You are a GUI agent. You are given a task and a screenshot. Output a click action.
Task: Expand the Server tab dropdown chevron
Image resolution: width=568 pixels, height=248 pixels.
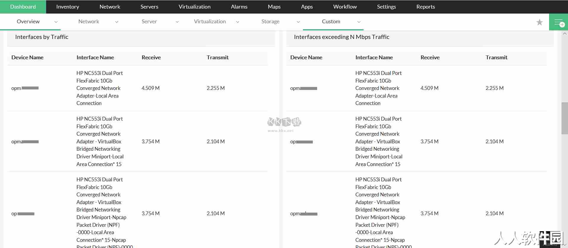click(x=177, y=22)
